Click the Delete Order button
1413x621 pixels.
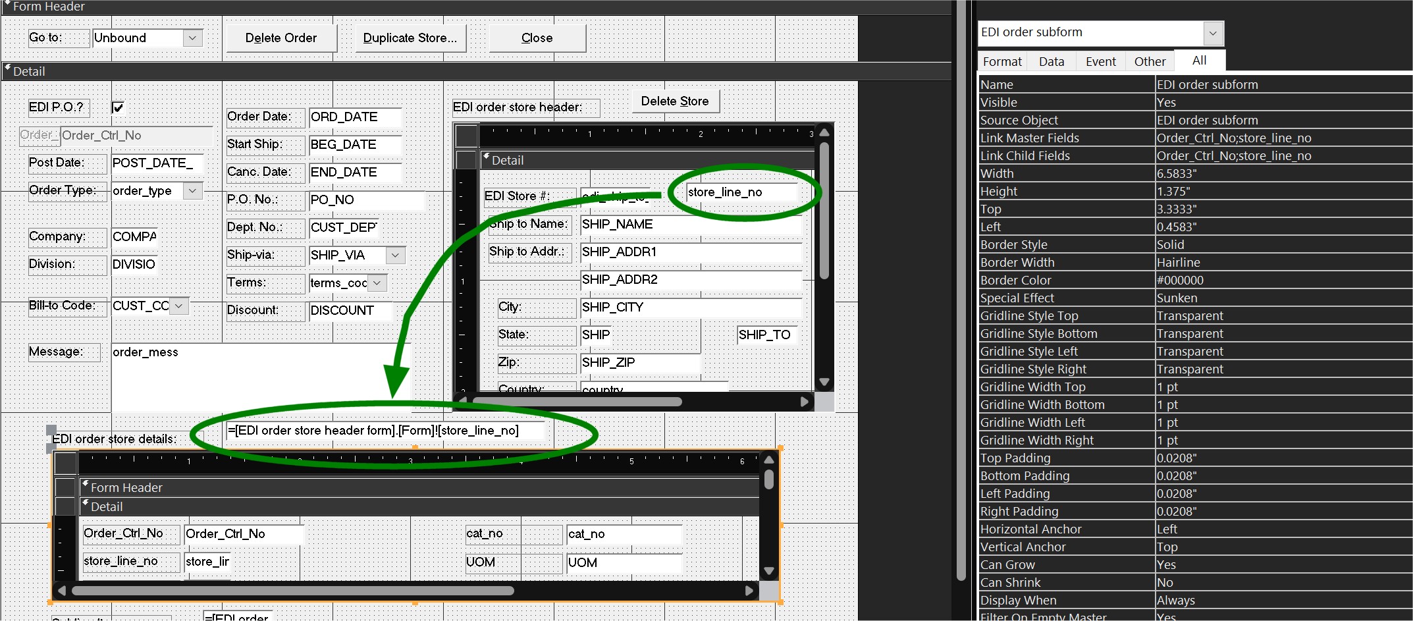(281, 38)
